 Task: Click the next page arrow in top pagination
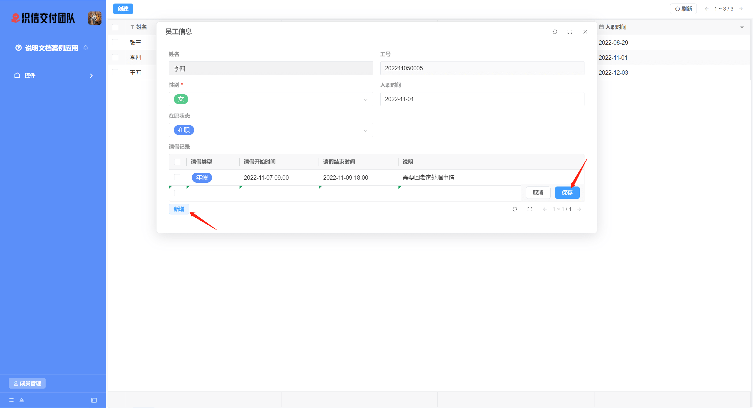pyautogui.click(x=741, y=9)
